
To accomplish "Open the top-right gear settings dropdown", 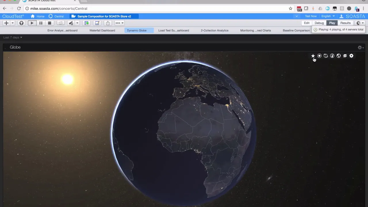I will pos(360,23).
